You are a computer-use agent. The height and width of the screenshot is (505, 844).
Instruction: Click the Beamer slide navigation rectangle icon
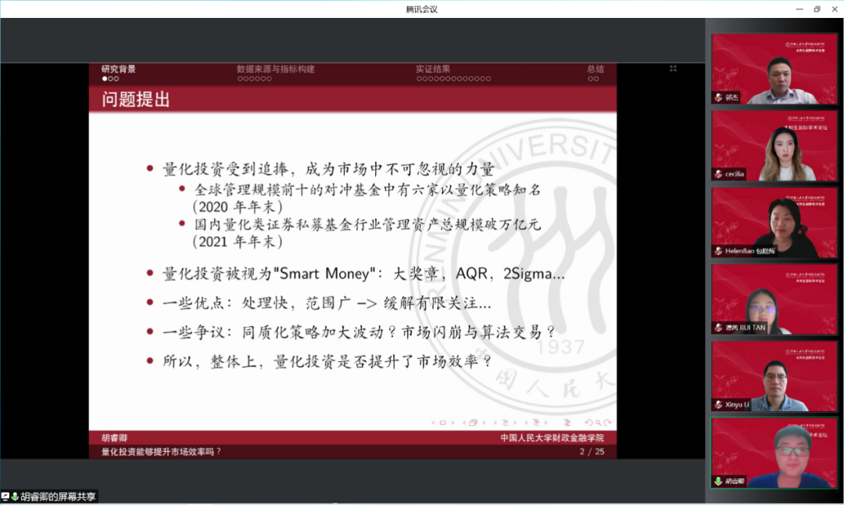click(442, 423)
